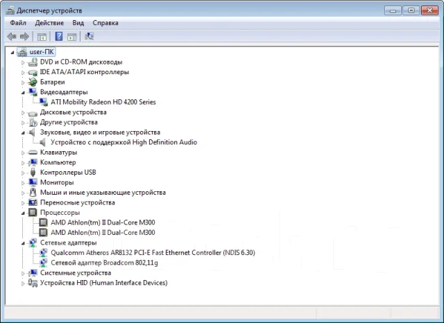
Task: Click the Батареи battery icon
Action: click(33, 82)
